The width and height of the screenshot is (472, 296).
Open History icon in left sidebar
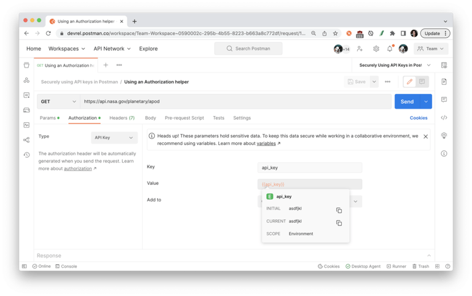(x=27, y=155)
